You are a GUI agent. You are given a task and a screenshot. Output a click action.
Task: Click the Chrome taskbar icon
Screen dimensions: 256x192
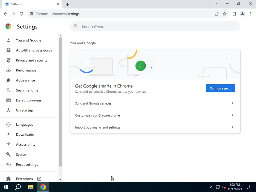(43, 187)
